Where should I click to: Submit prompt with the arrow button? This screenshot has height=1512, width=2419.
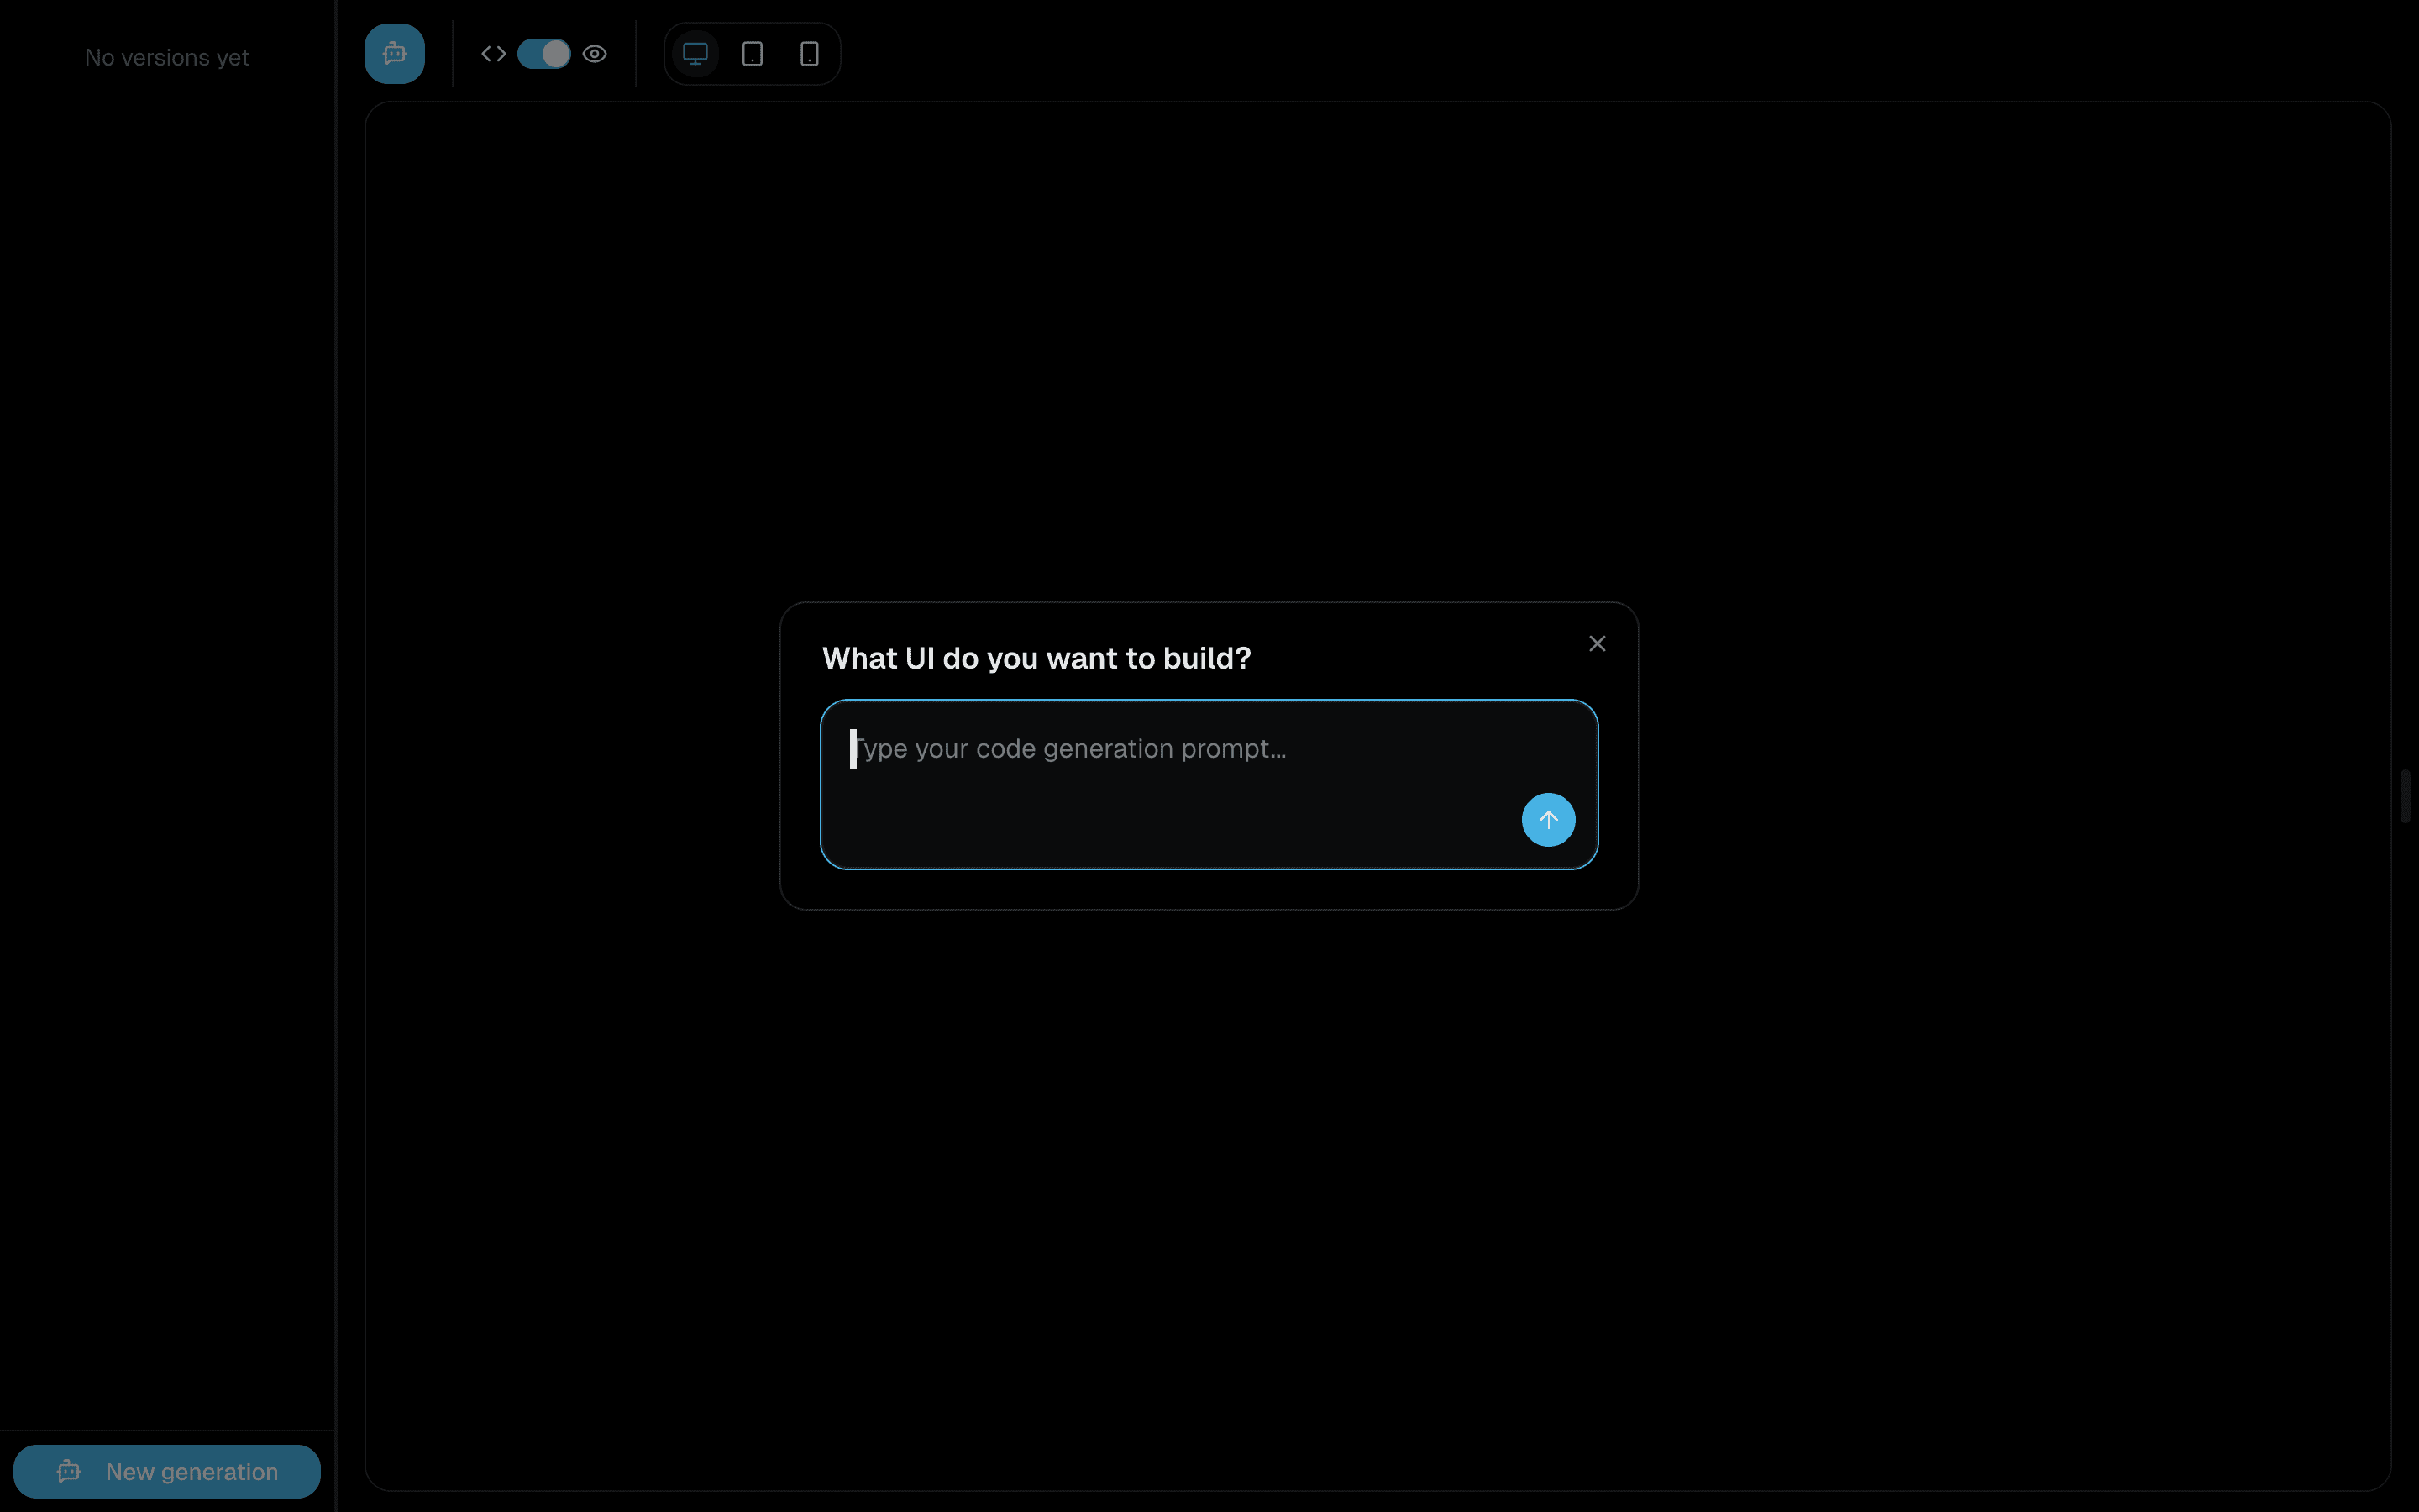pyautogui.click(x=1547, y=820)
